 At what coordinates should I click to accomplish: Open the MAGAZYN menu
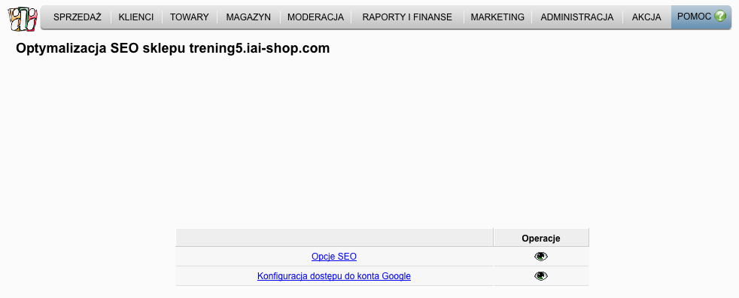[x=248, y=17]
